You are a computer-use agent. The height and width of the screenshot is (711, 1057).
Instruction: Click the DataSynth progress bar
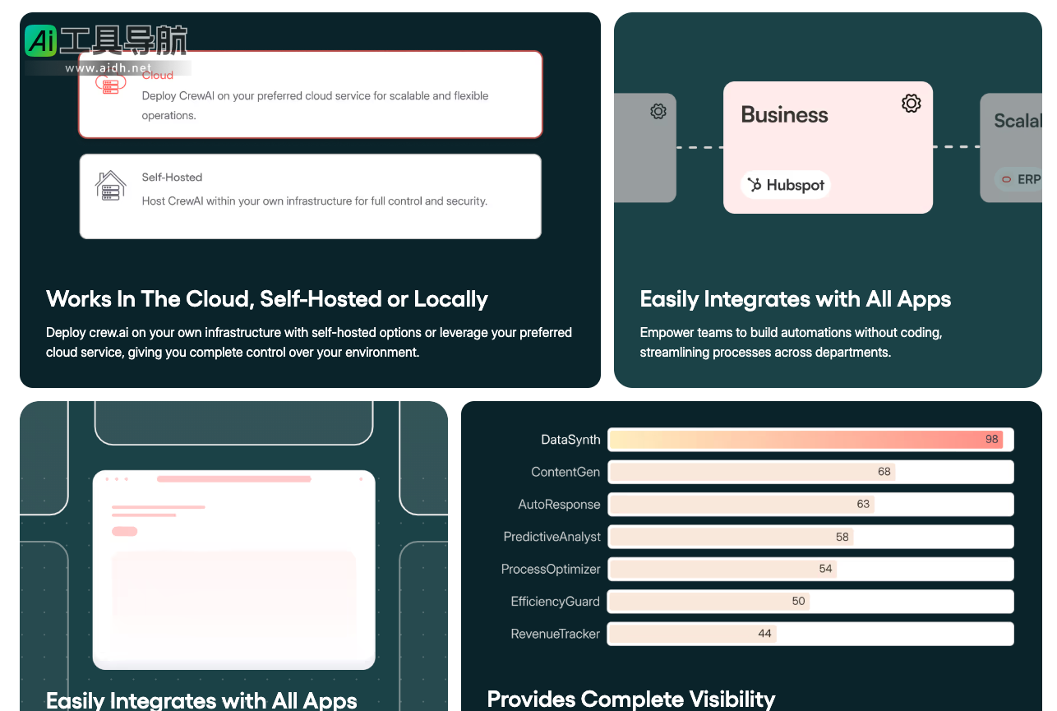coord(810,440)
